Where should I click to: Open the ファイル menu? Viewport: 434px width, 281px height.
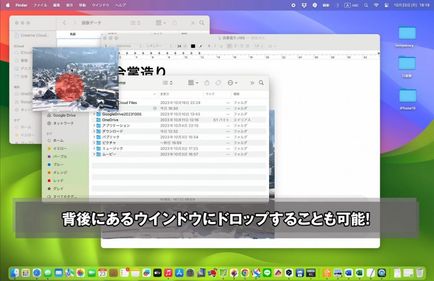pyautogui.click(x=40, y=5)
